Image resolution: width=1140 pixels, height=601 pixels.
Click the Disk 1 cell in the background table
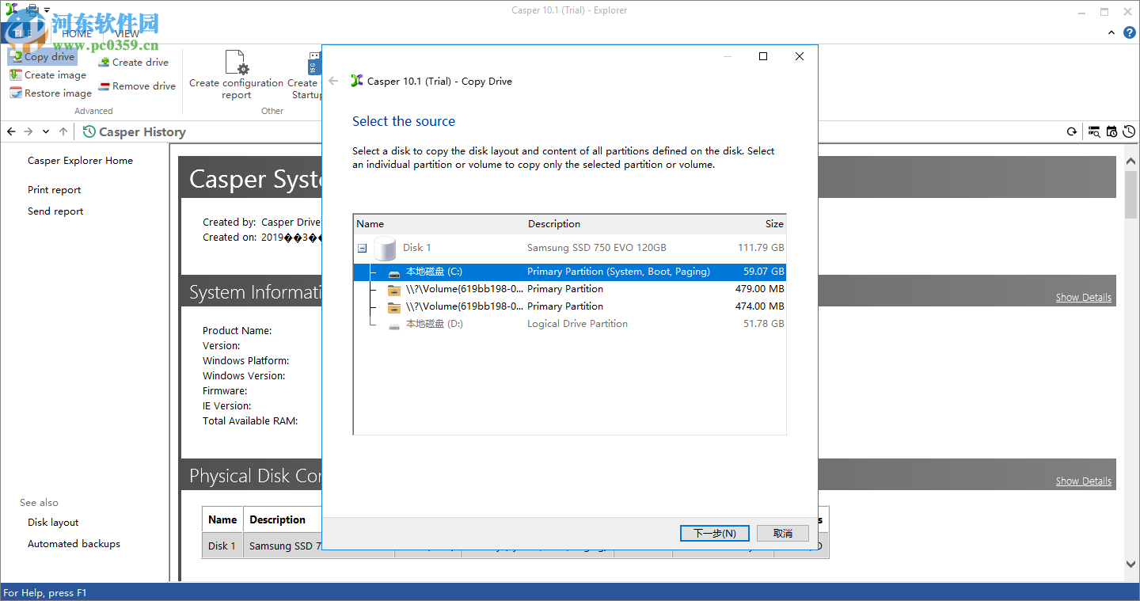pos(222,546)
